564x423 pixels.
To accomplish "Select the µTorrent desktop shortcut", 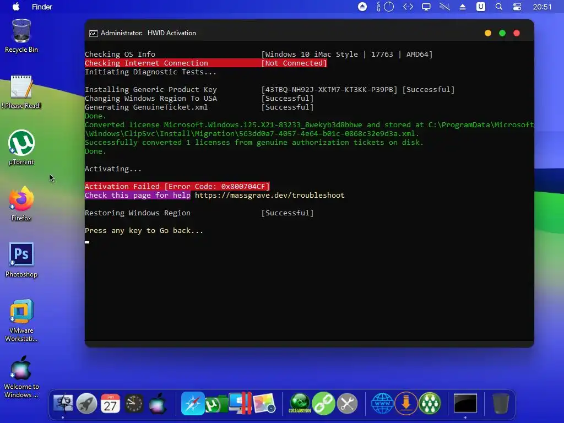I will (x=21, y=148).
